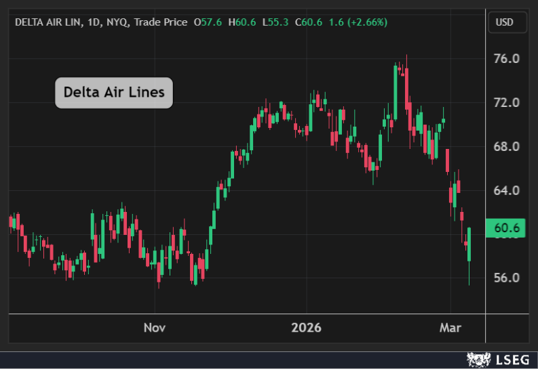Click the 1D interval indicator

click(92, 22)
